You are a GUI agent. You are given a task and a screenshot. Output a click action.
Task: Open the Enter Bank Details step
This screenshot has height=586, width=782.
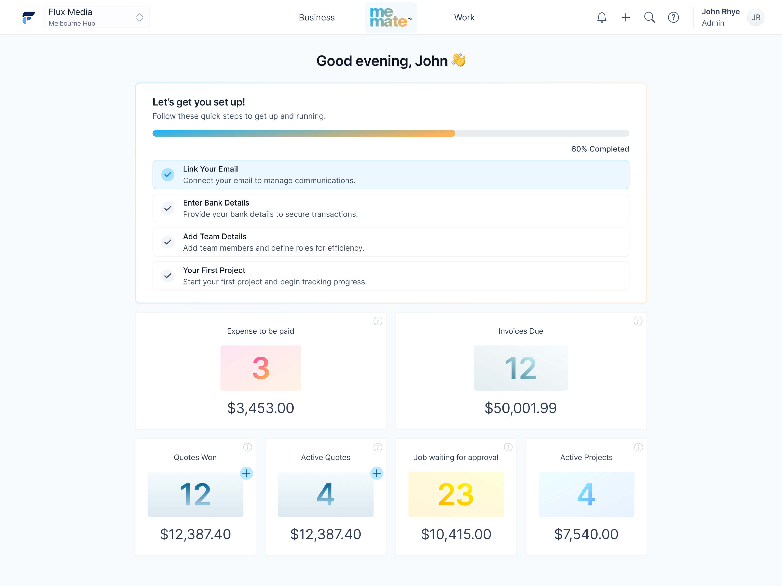pos(391,208)
